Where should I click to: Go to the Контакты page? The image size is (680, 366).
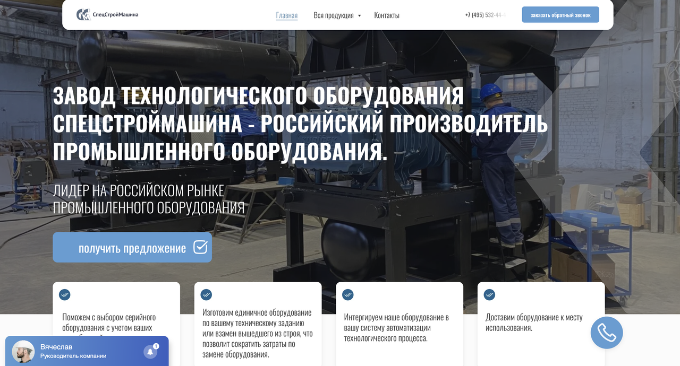[387, 15]
